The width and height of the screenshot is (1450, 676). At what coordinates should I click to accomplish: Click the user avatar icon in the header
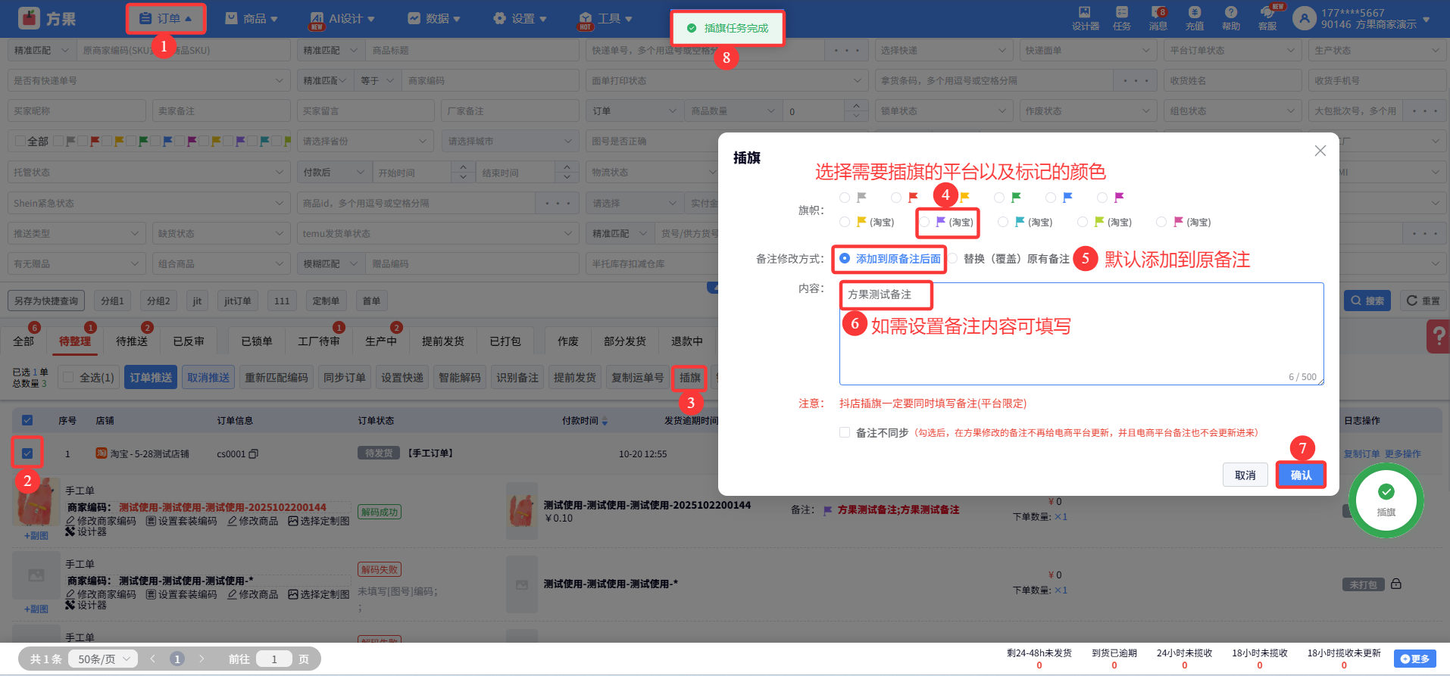click(x=1305, y=18)
